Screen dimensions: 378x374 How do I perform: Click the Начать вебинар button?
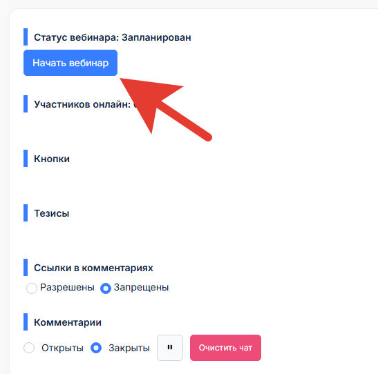click(x=70, y=63)
